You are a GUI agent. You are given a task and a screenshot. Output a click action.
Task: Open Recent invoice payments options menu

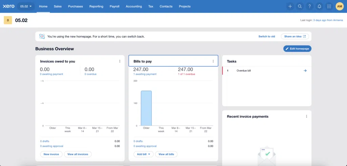306,116
